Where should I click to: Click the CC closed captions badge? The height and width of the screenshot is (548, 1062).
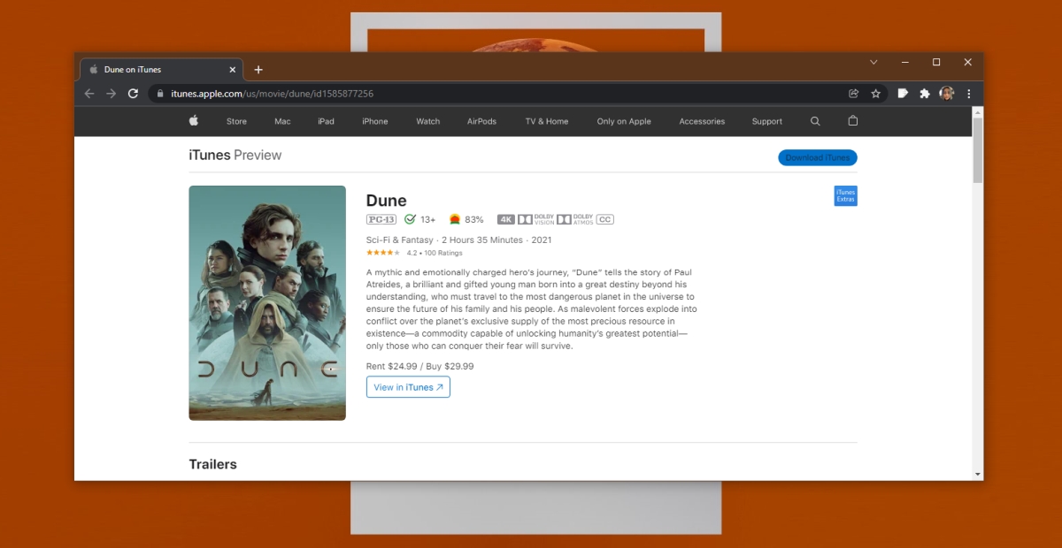click(x=605, y=219)
